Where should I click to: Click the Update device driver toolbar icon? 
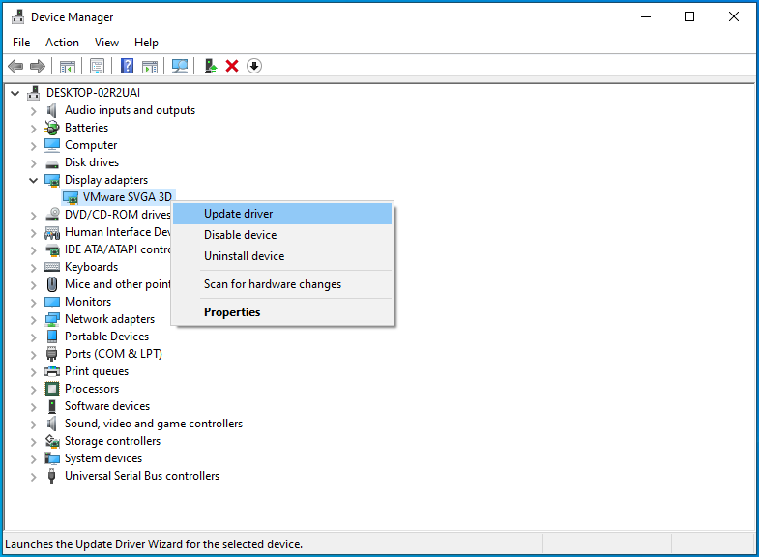(209, 66)
